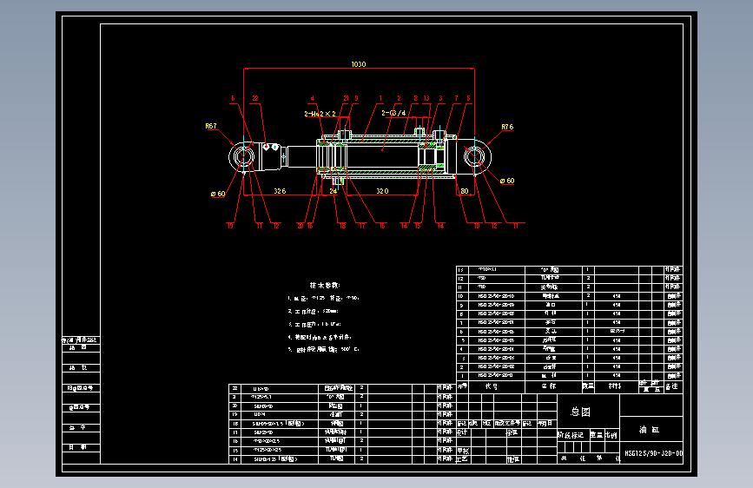Viewport: 753px width, 488px height.
Task: Pick red balloon number 4 above the gland
Action: tap(312, 98)
